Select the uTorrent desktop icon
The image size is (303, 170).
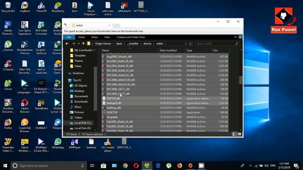(x=8, y=46)
